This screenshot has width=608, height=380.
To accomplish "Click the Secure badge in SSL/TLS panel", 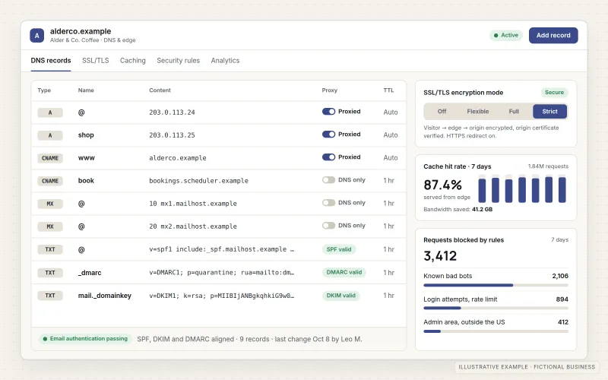I will point(554,92).
